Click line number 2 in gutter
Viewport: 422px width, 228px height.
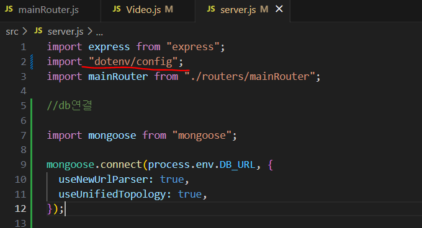click(x=24, y=62)
